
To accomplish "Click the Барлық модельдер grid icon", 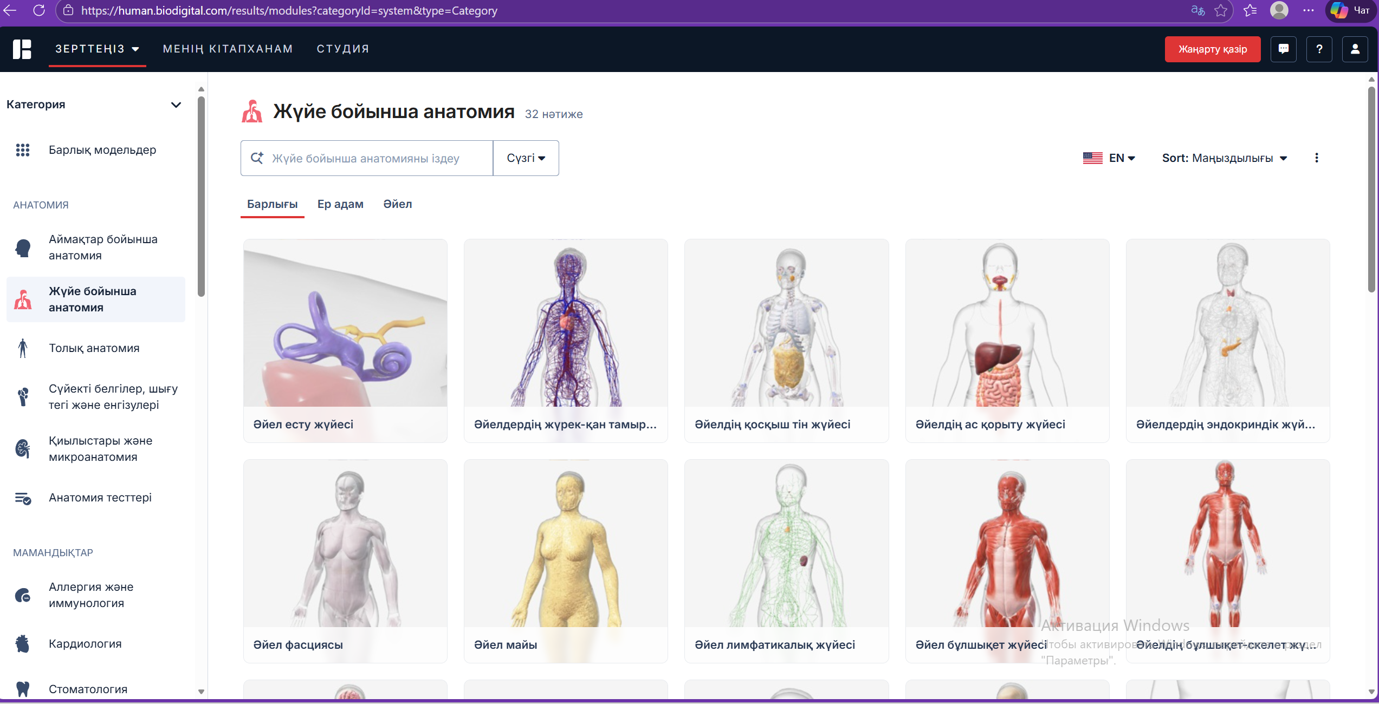I will pos(23,150).
